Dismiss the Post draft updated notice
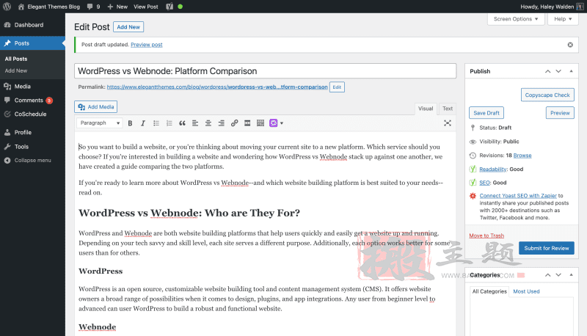The image size is (587, 336). point(570,45)
